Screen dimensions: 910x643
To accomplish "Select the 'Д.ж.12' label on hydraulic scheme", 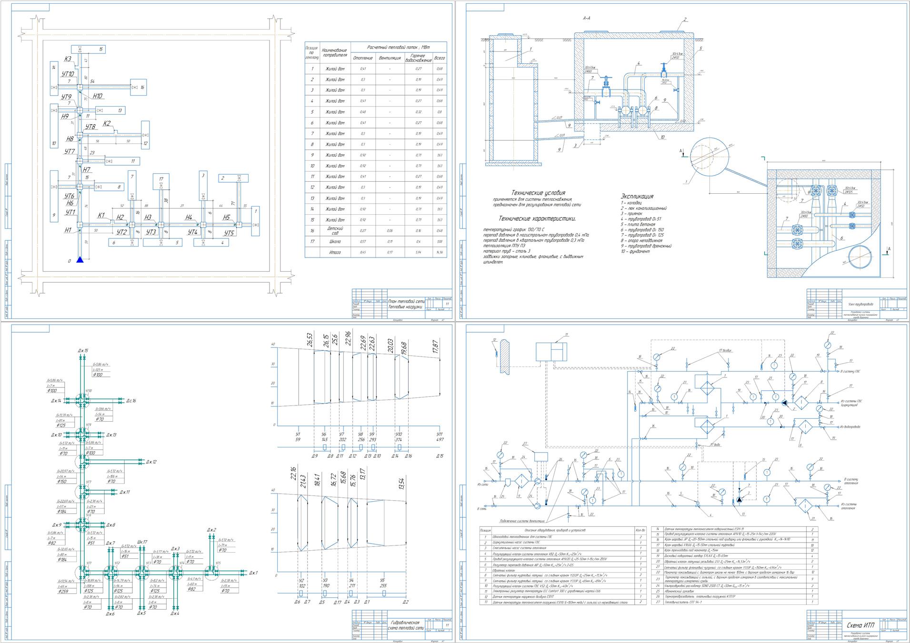I will tap(151, 462).
